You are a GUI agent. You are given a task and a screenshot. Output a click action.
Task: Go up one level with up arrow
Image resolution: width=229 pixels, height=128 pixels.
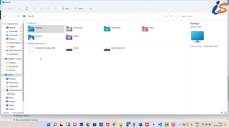(18, 16)
